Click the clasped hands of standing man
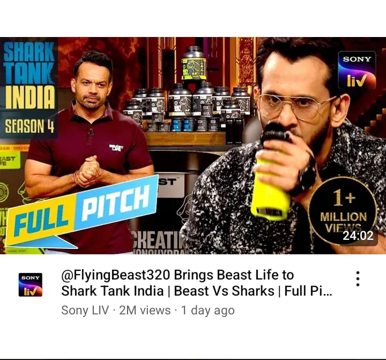Viewport: 386px width, 360px height. pos(88,171)
